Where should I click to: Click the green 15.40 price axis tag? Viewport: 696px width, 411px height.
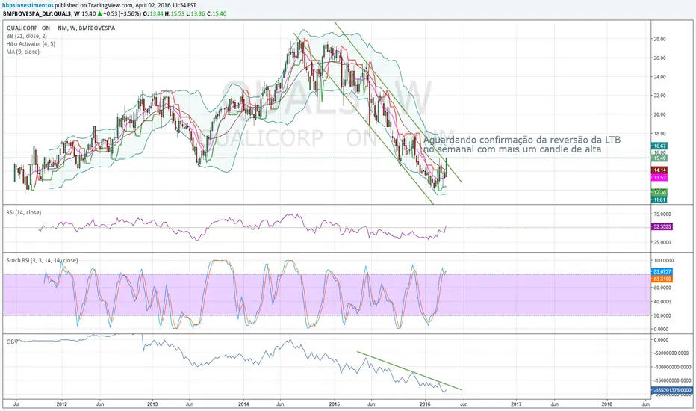coord(659,158)
